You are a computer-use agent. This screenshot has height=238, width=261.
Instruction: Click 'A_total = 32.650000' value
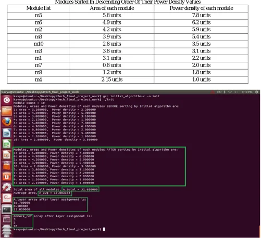[80, 189]
